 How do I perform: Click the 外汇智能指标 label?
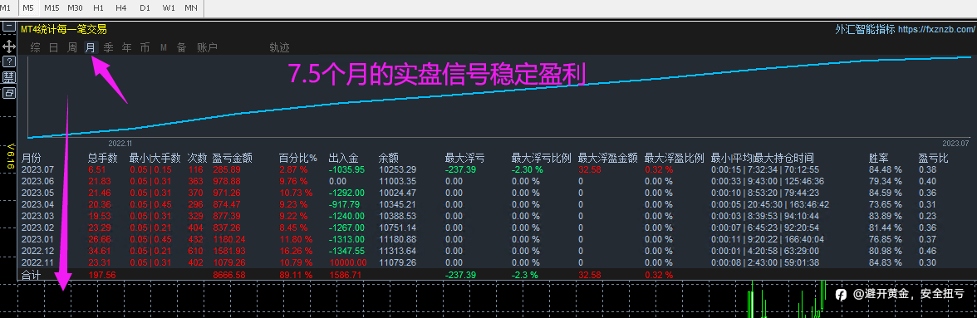866,29
